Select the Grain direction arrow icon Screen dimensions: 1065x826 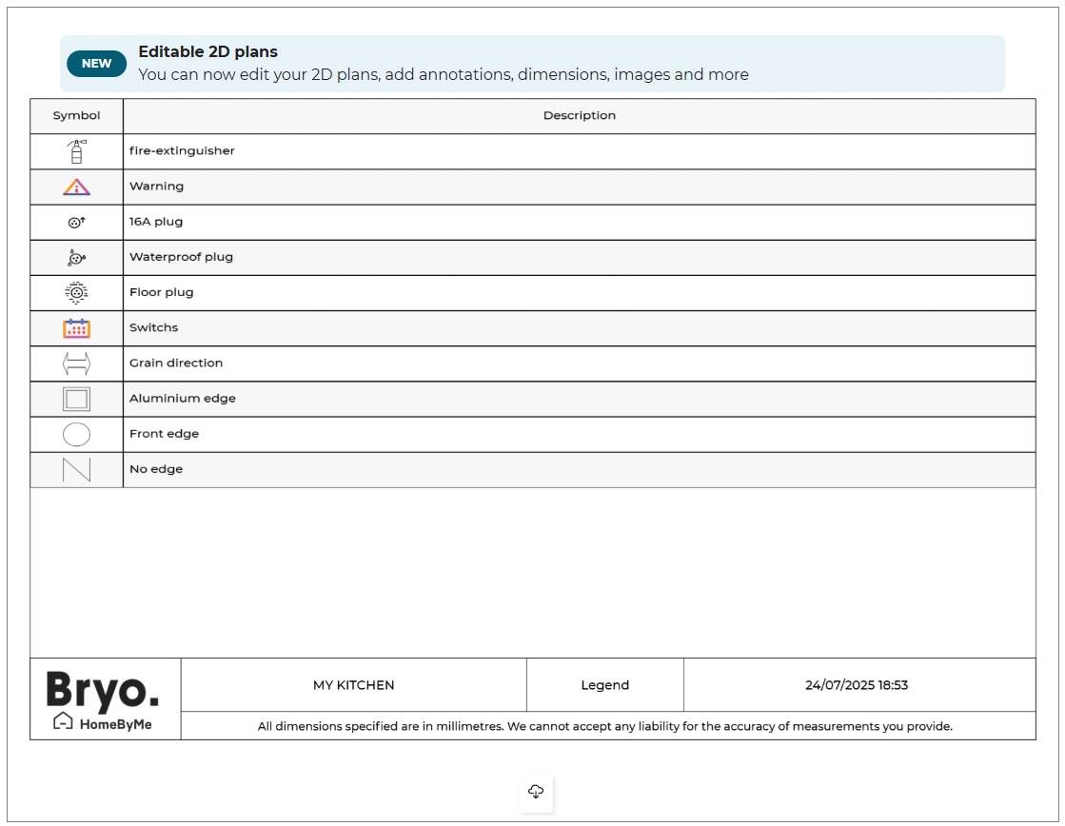[x=76, y=364]
